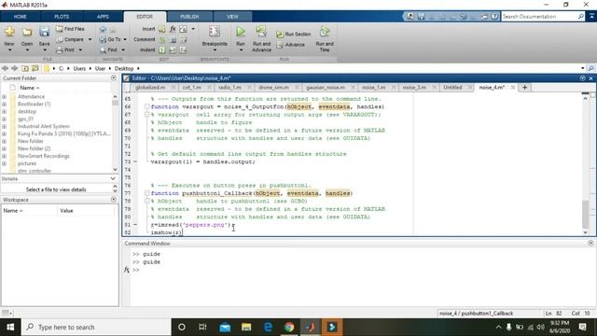This screenshot has width=597, height=336.
Task: Click the Command Window prompt line
Action: 359,270
